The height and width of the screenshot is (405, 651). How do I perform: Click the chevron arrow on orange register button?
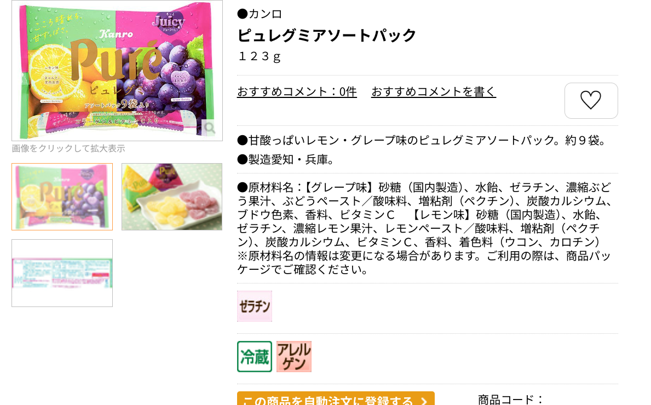(x=423, y=401)
